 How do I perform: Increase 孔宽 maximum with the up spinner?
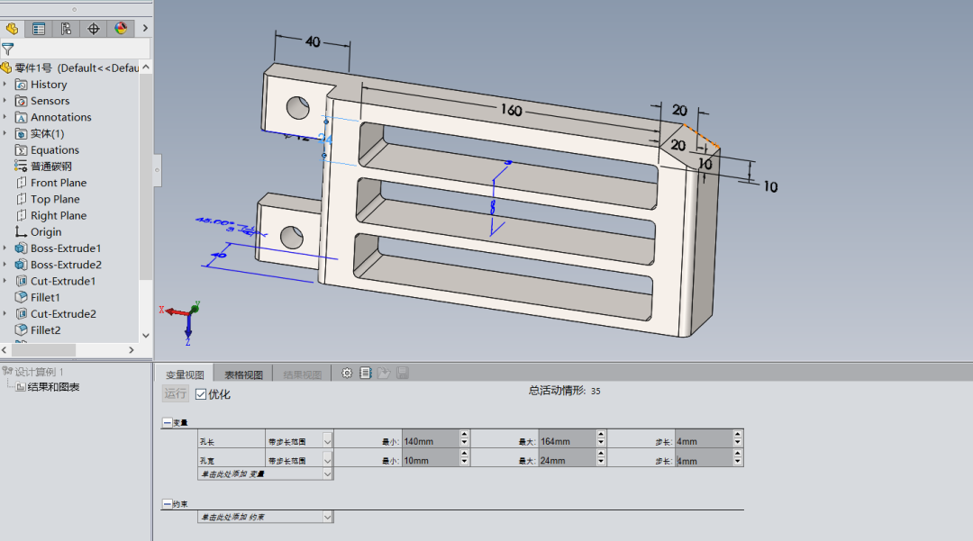[x=601, y=454]
